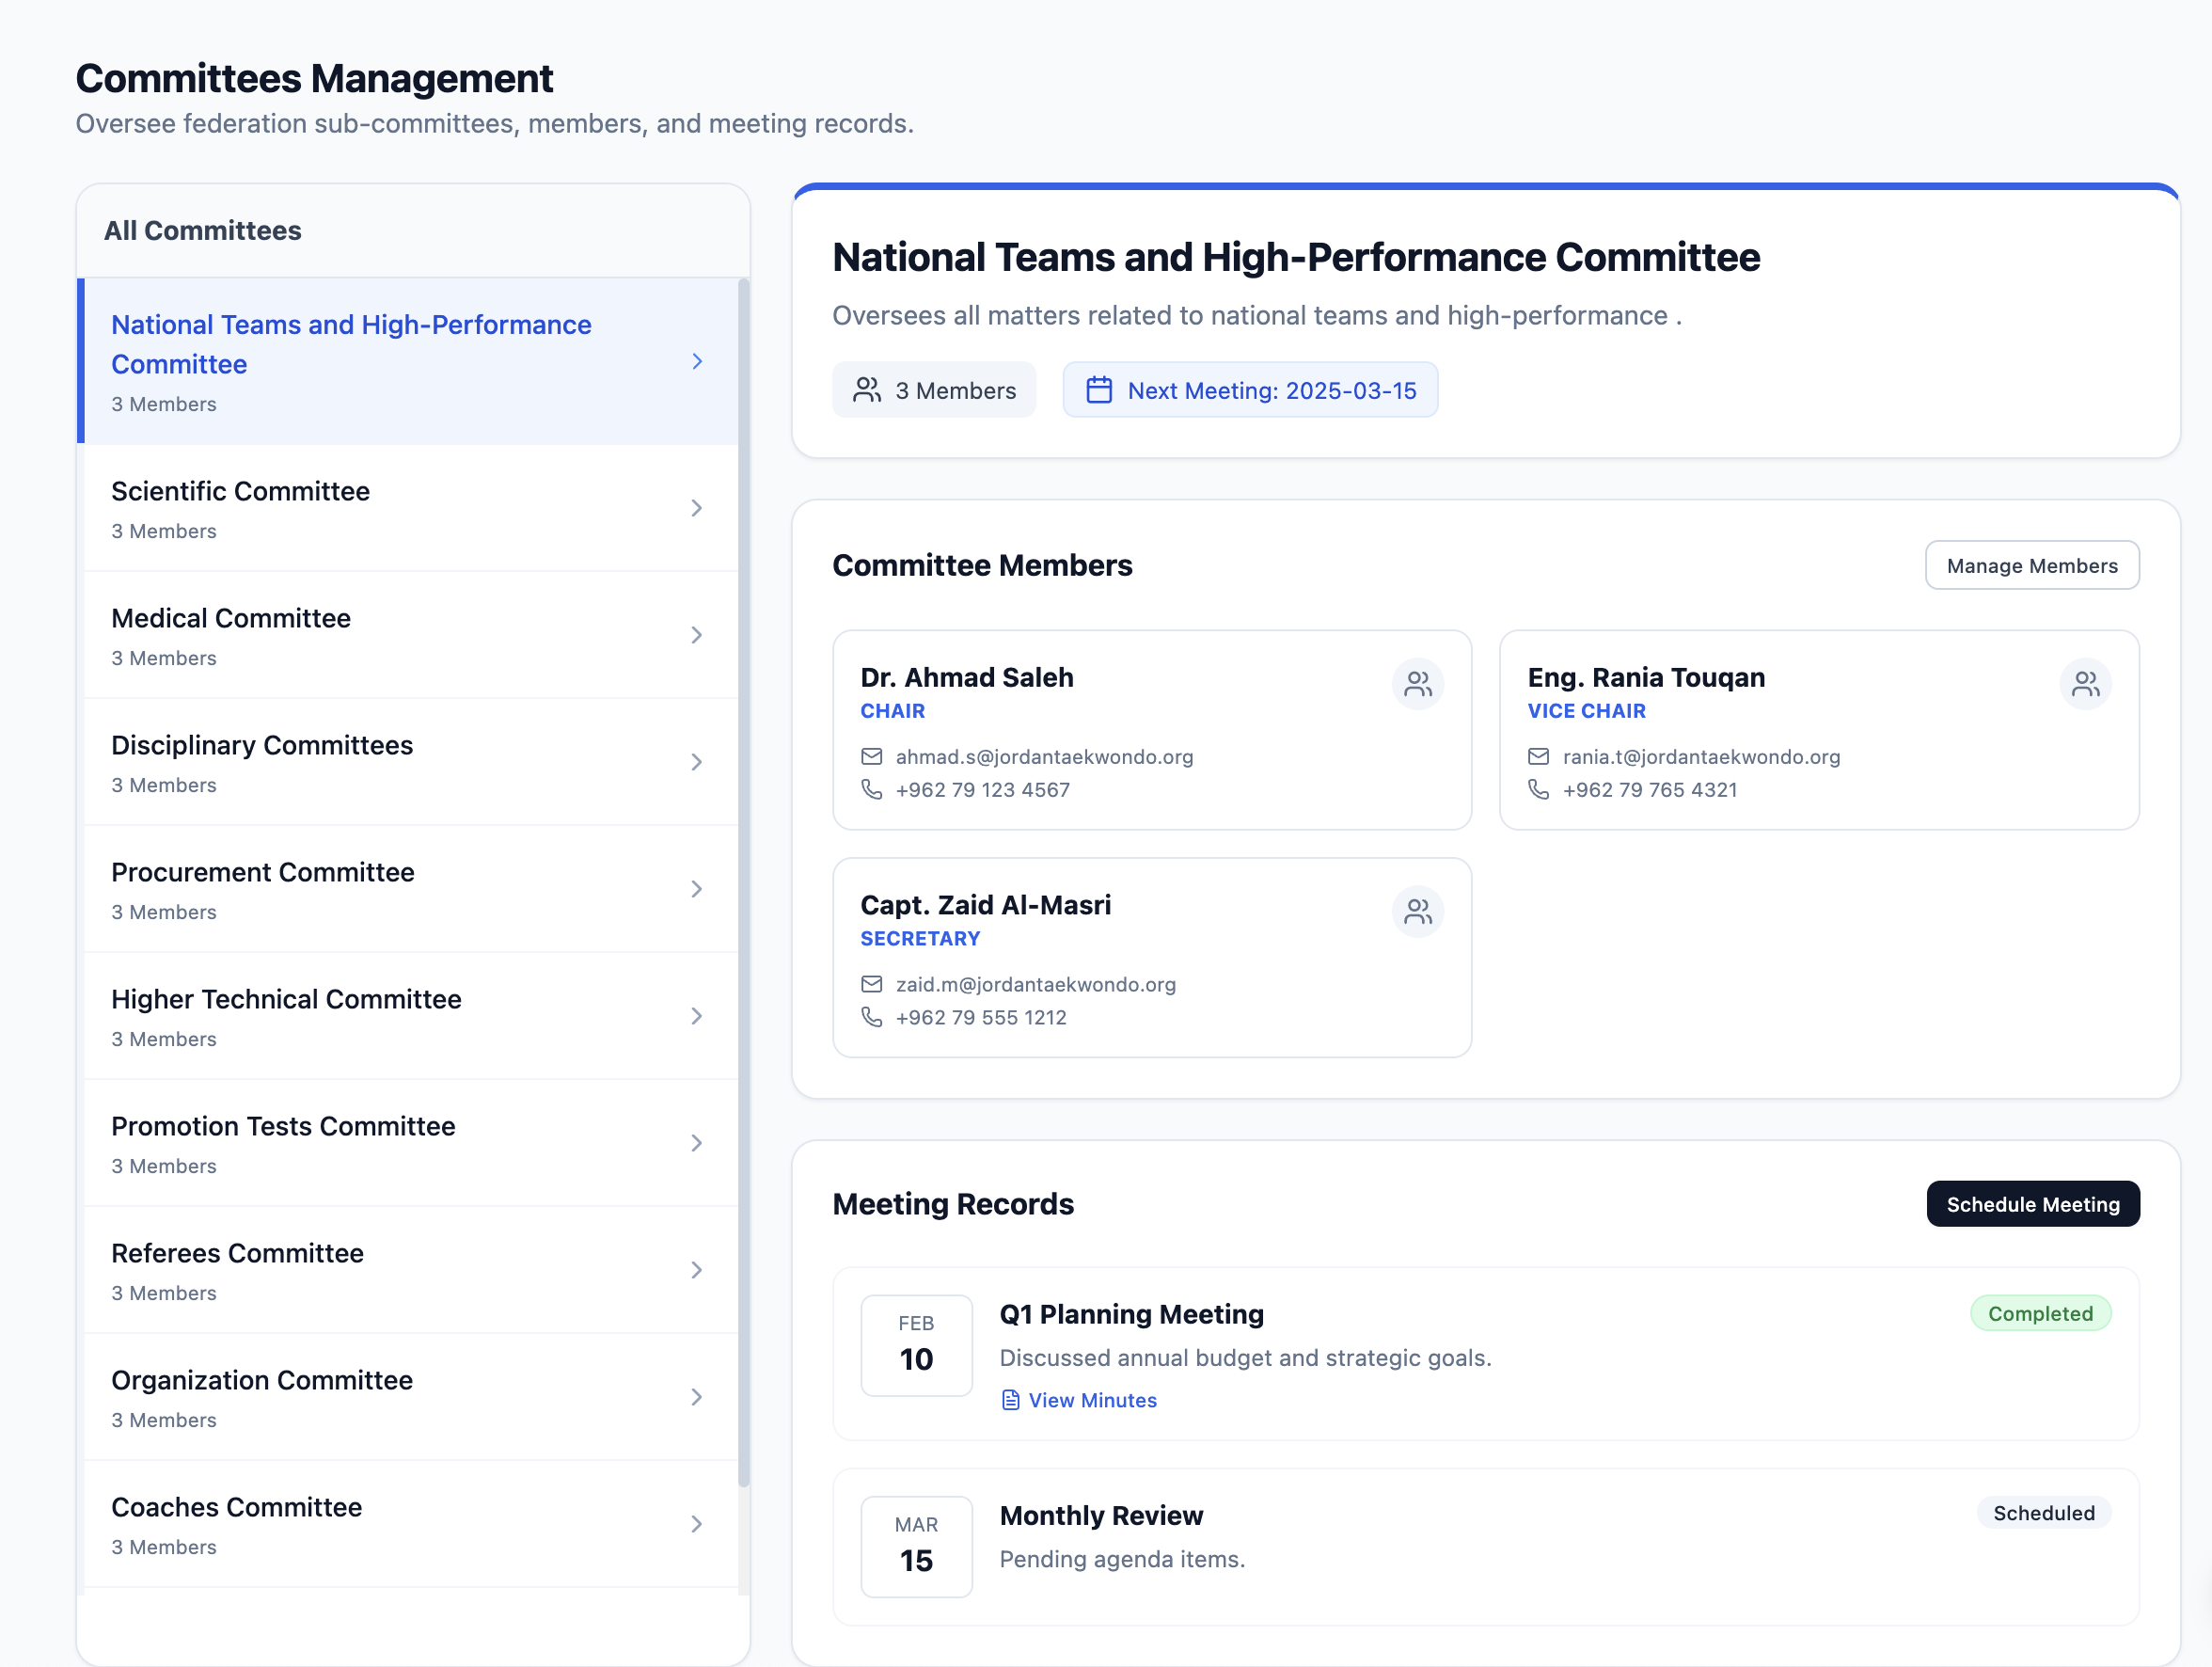The height and width of the screenshot is (1667, 2212).
Task: Click Eng. Rania Touqan's member avatar icon
Action: coord(2085,684)
